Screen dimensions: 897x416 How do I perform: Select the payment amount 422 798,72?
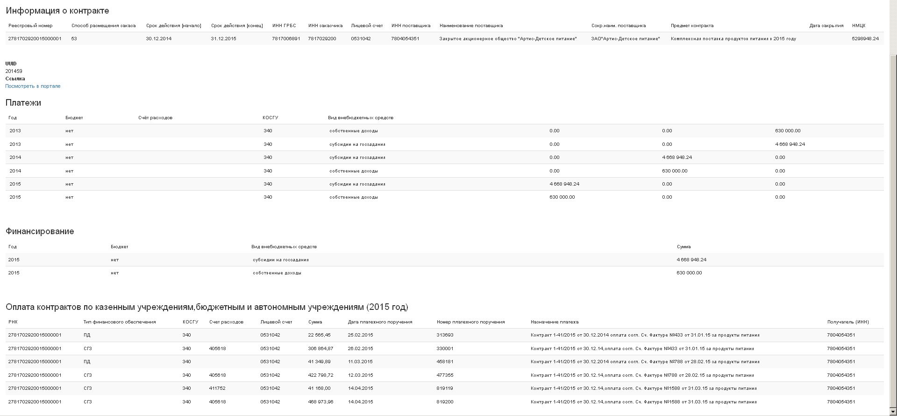point(320,375)
